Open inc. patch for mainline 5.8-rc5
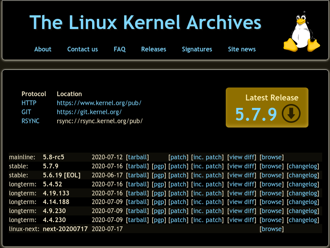 (207, 157)
